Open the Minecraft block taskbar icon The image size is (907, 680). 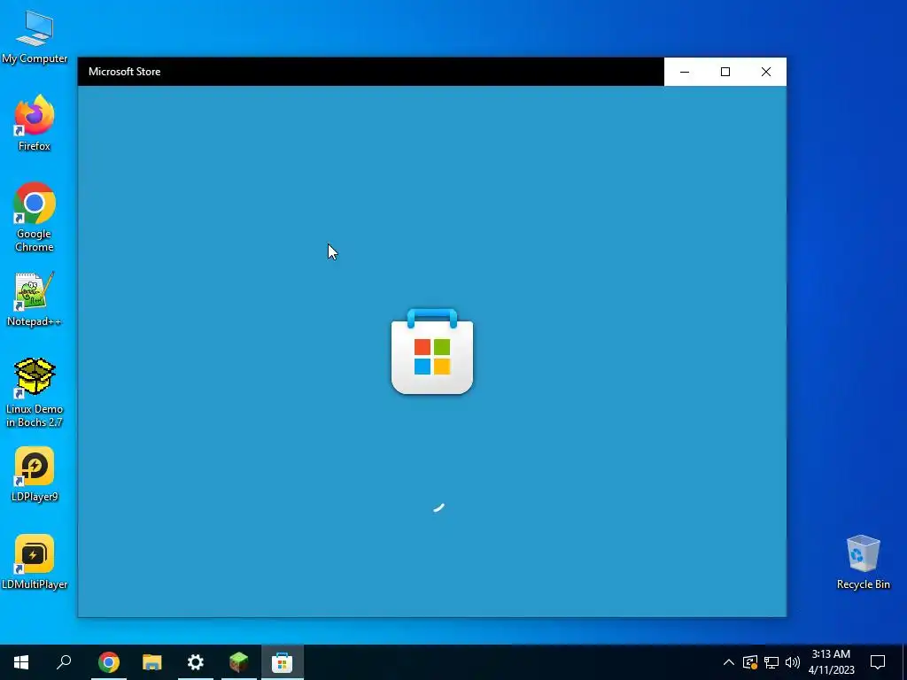click(239, 662)
